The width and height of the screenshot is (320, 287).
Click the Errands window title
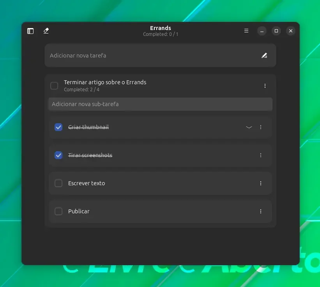coord(161,28)
